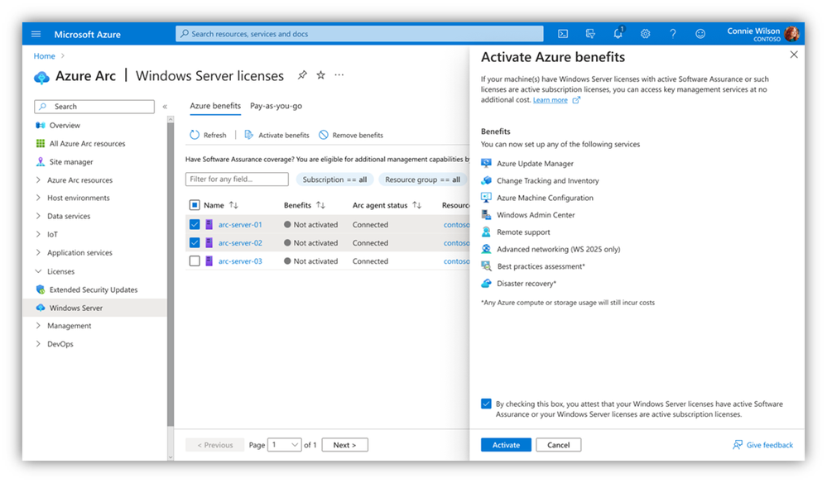Expand Data services section
Image resolution: width=827 pixels, height=483 pixels.
pyautogui.click(x=38, y=216)
